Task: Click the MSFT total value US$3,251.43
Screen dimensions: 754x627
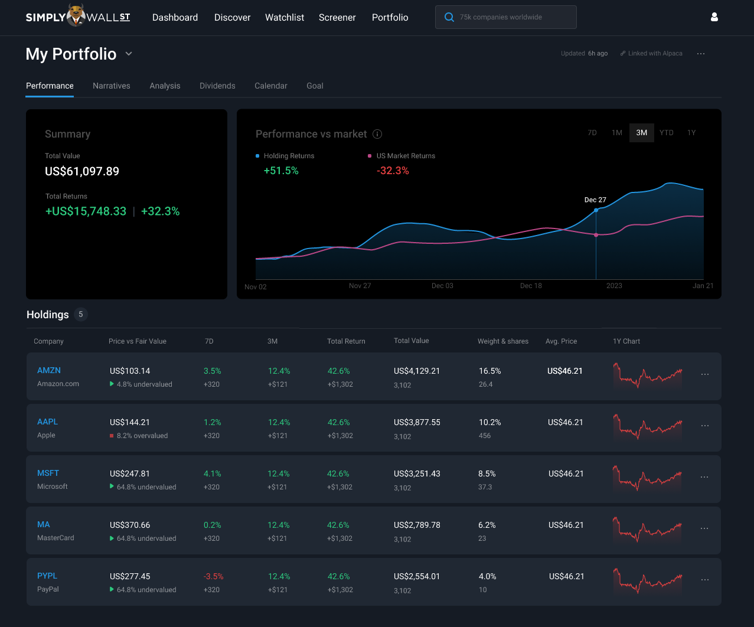Action: [417, 473]
